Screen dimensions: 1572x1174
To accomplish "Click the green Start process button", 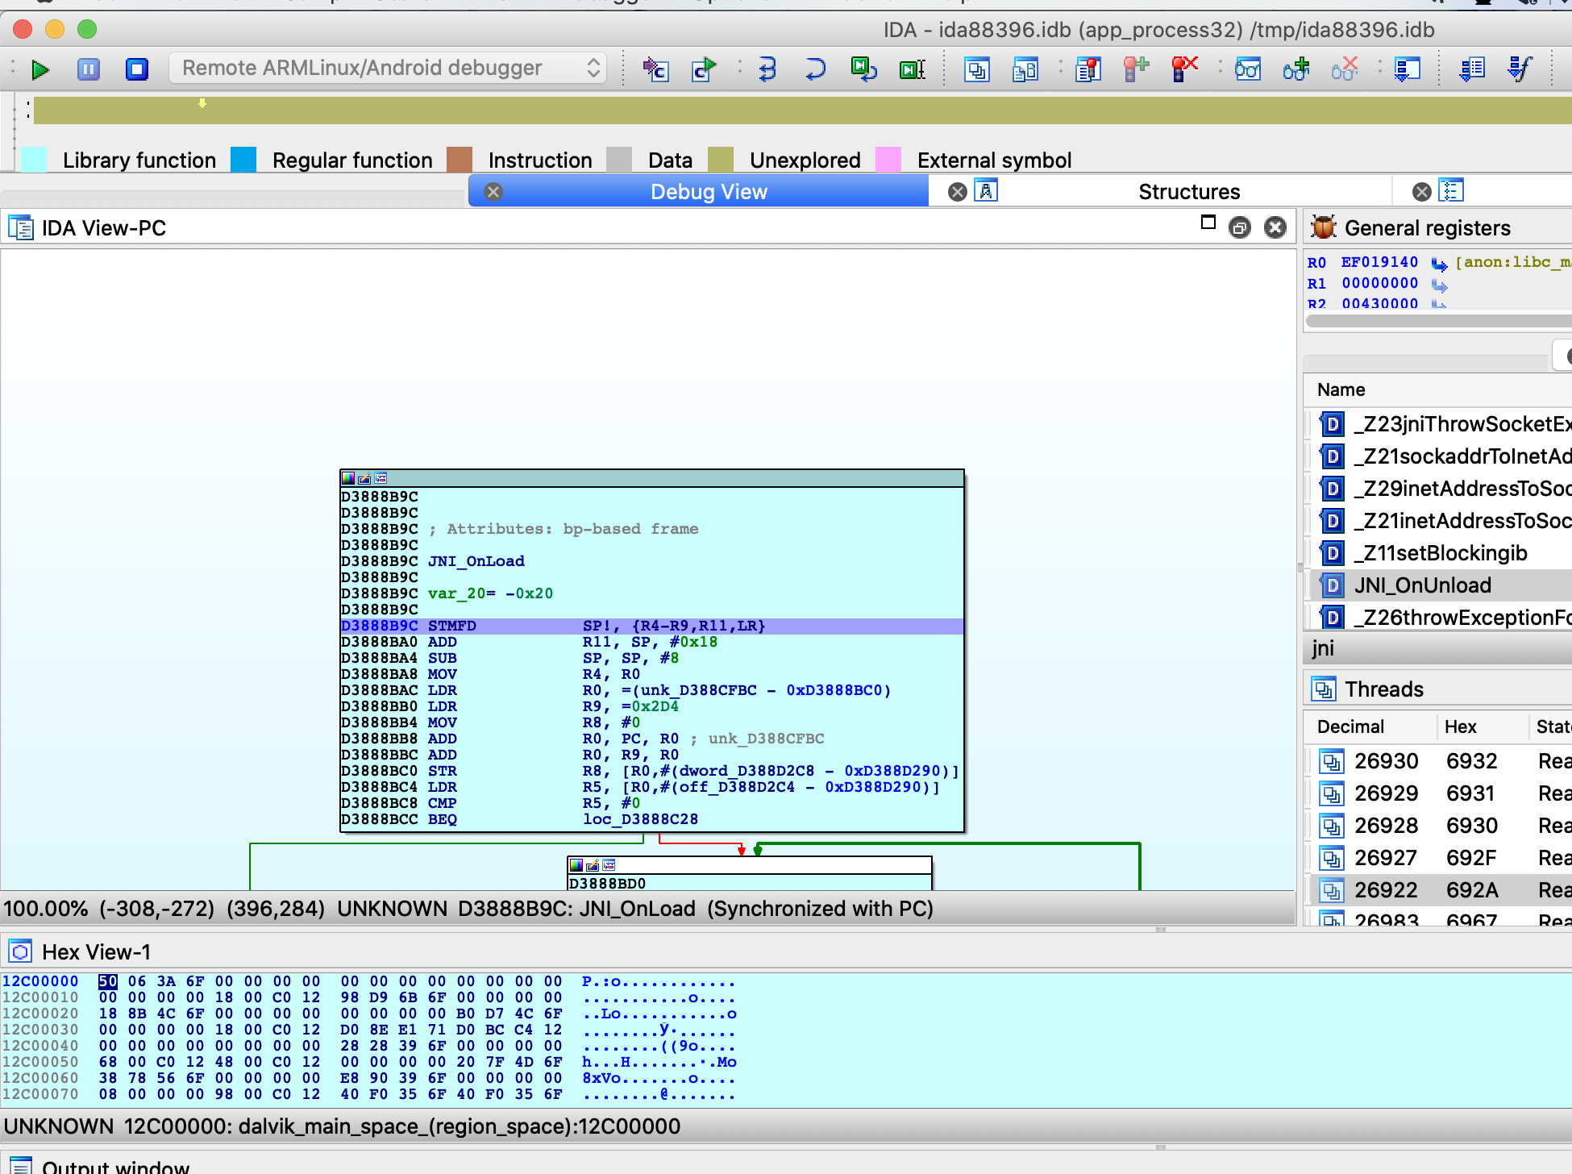I will [x=40, y=69].
